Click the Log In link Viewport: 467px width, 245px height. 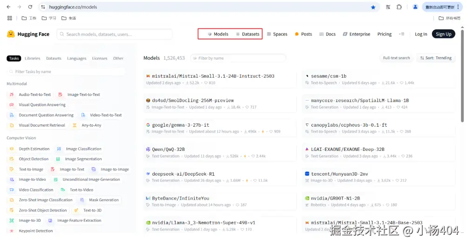coord(421,34)
